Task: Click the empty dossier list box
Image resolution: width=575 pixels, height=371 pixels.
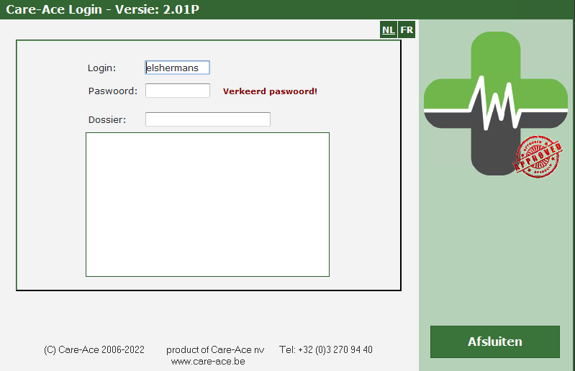Action: click(x=207, y=204)
